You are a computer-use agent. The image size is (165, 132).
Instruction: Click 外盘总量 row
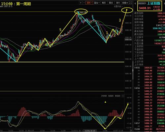pos(149,44)
